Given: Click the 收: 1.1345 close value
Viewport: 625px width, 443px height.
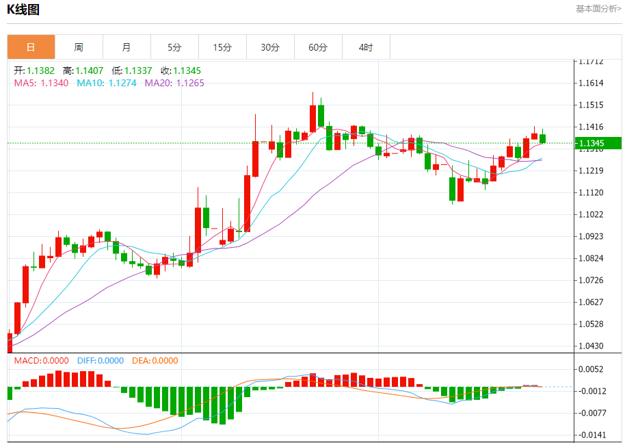Looking at the screenshot, I should [x=181, y=71].
